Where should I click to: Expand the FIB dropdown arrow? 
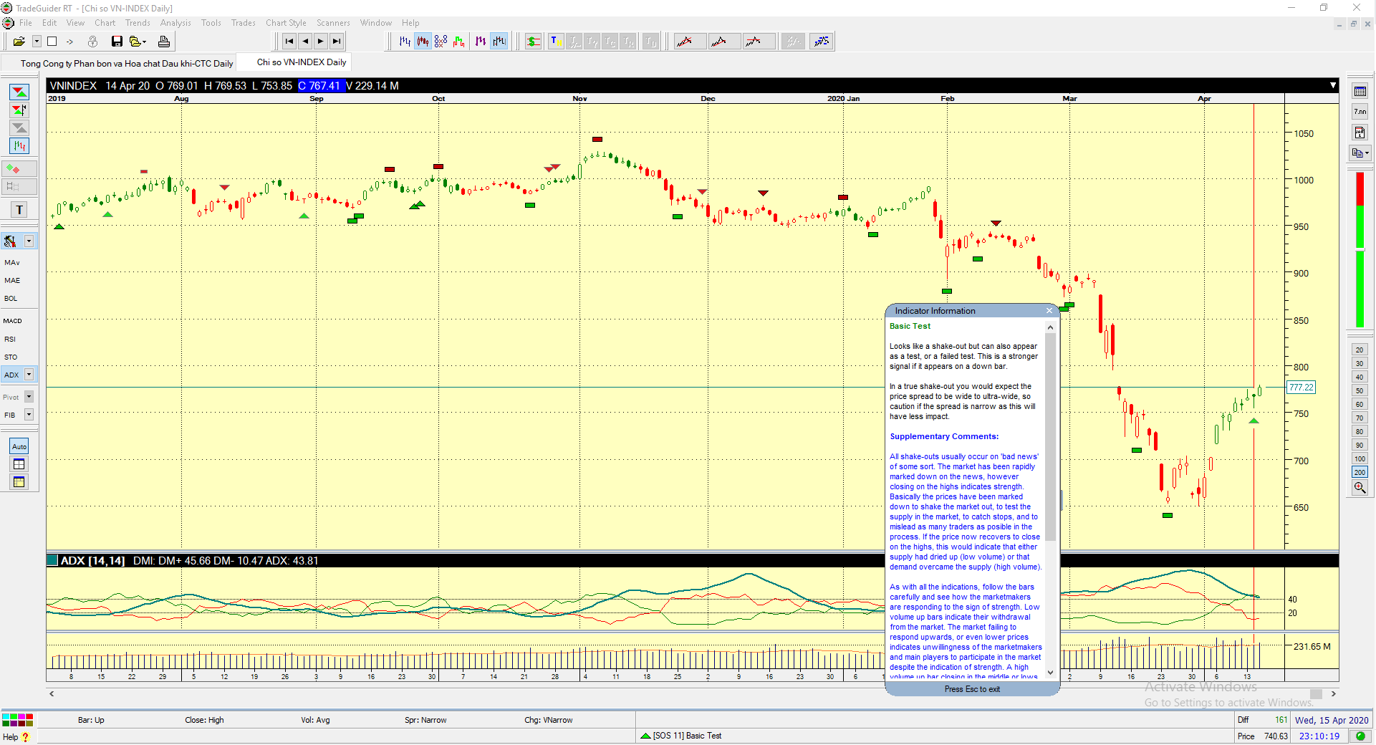pos(29,415)
